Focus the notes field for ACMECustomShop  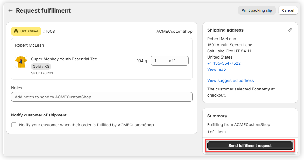[102, 97]
